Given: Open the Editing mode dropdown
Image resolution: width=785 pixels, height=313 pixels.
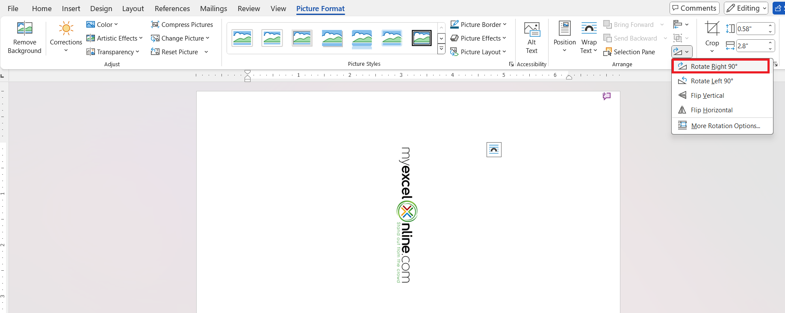Looking at the screenshot, I should tap(746, 8).
